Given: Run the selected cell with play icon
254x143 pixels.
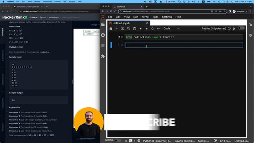Looking at the screenshot, I should [x=140, y=29].
